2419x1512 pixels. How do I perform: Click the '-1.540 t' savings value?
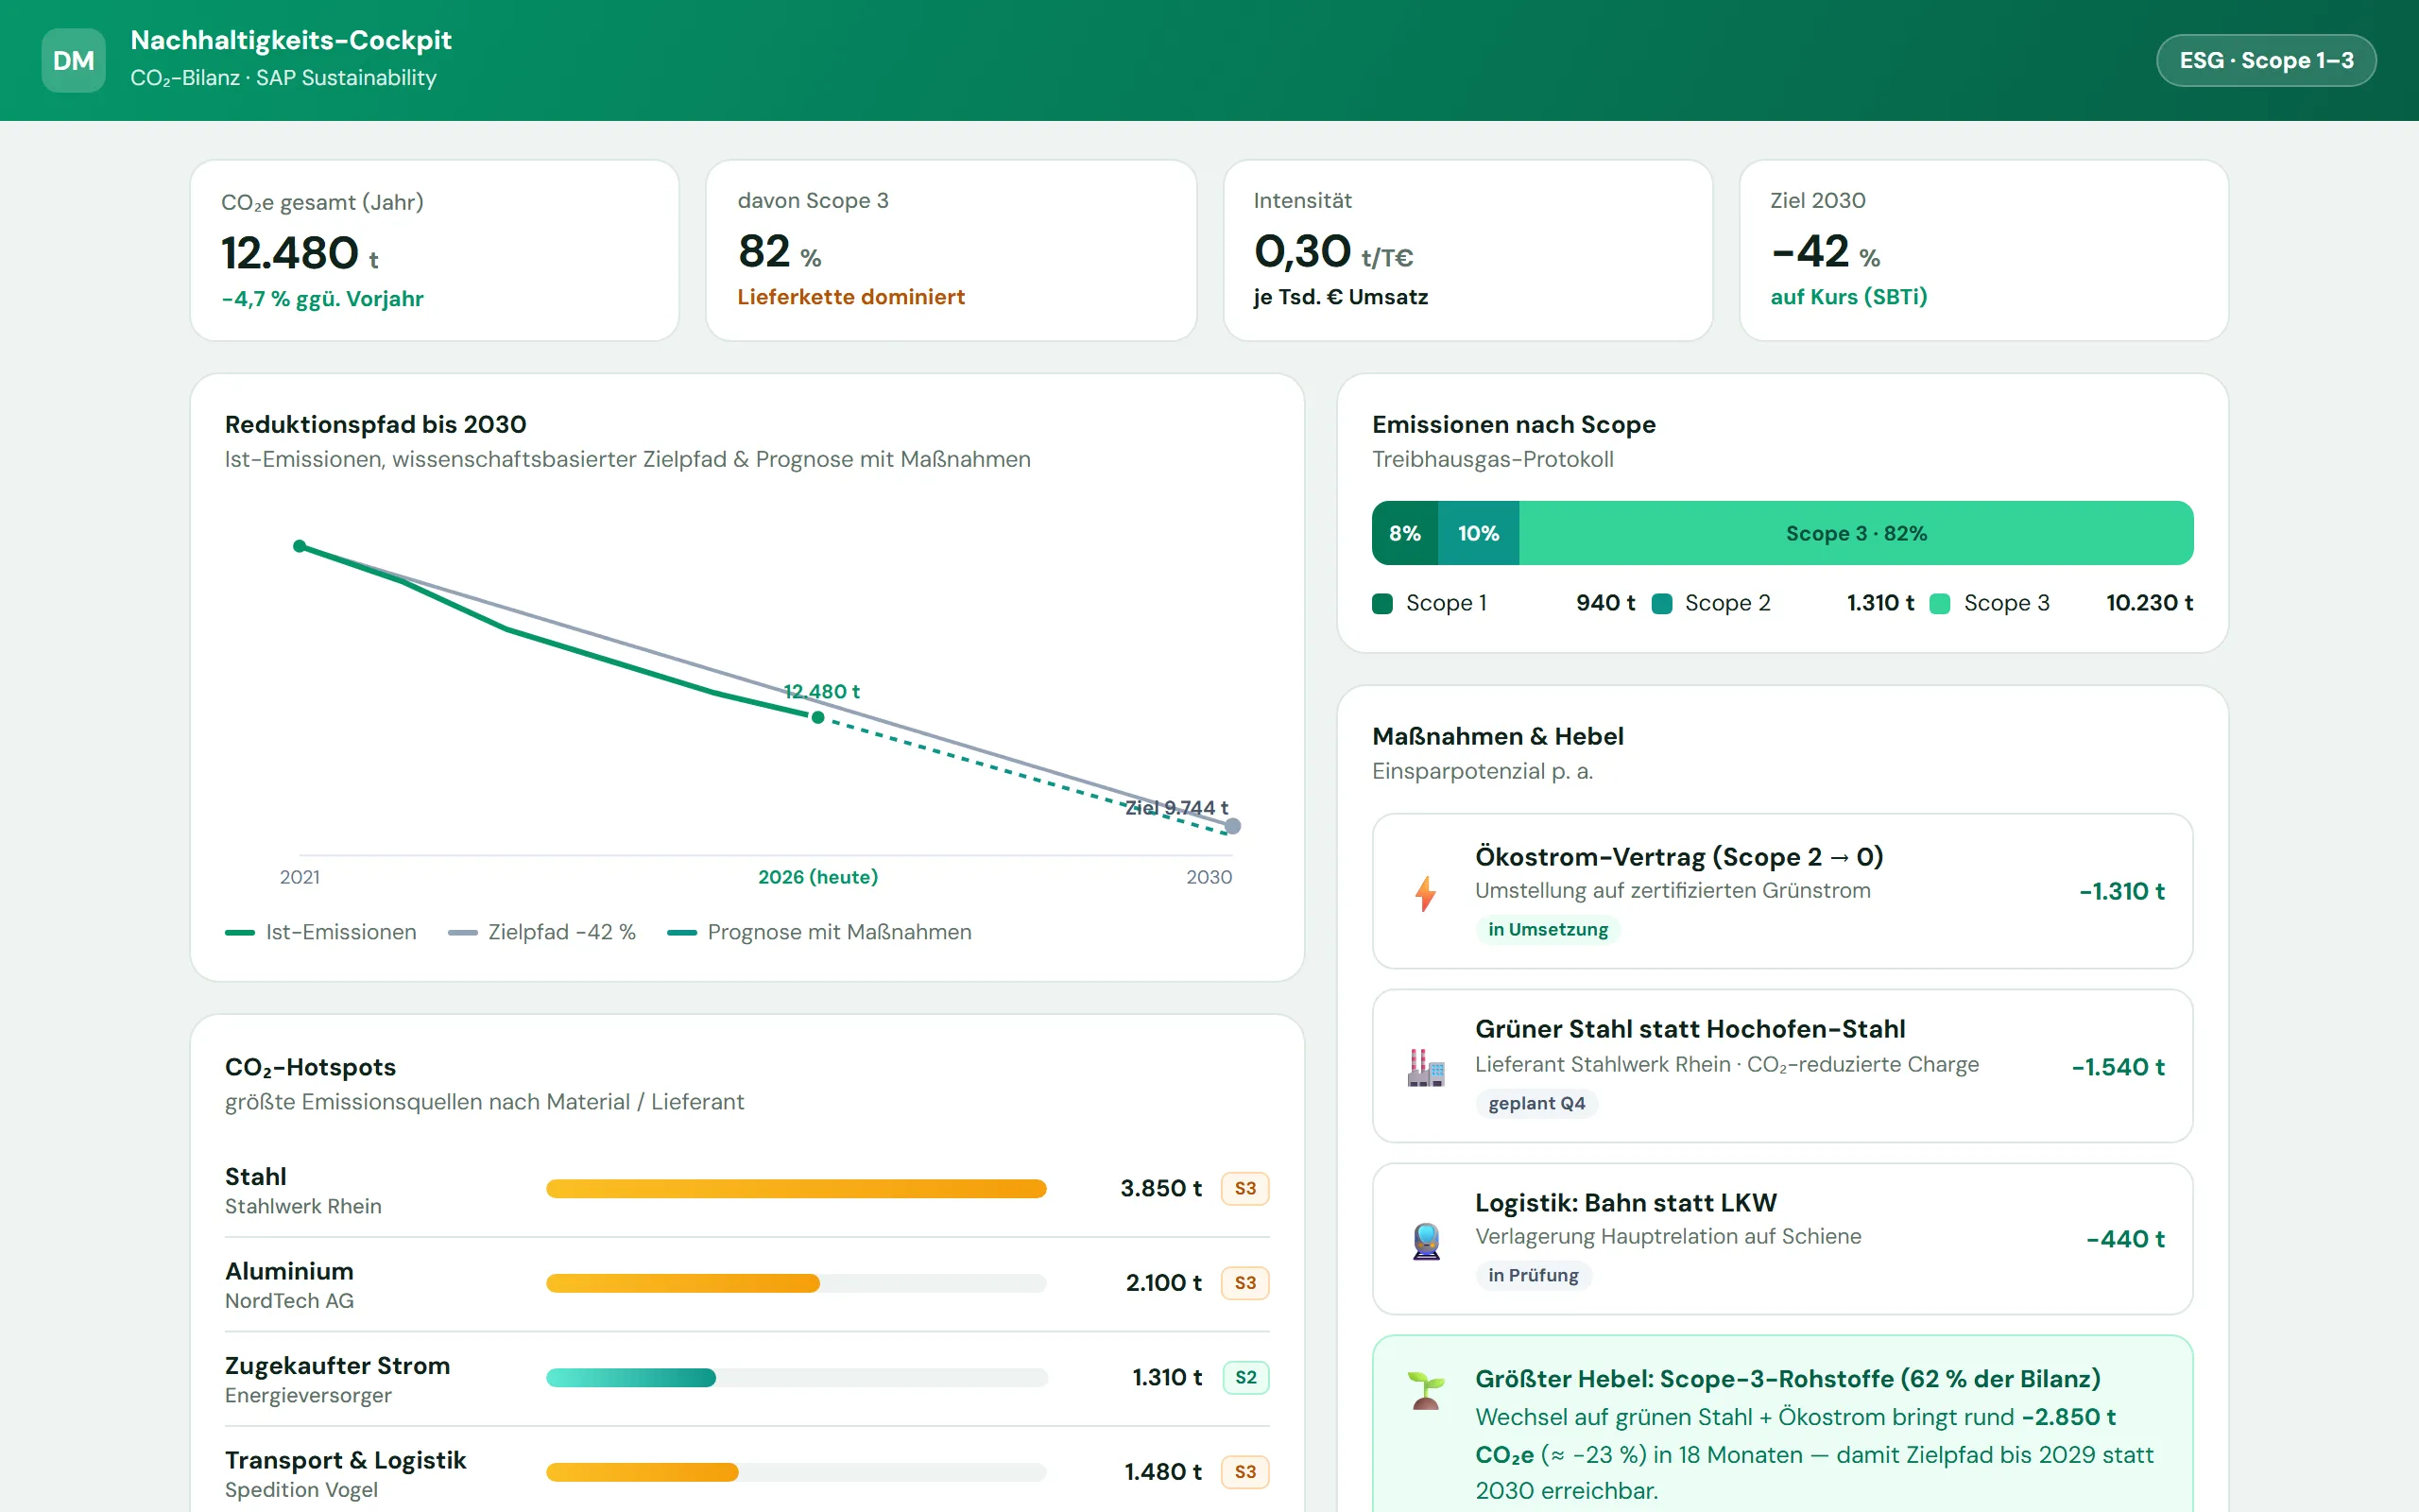click(x=2119, y=1067)
